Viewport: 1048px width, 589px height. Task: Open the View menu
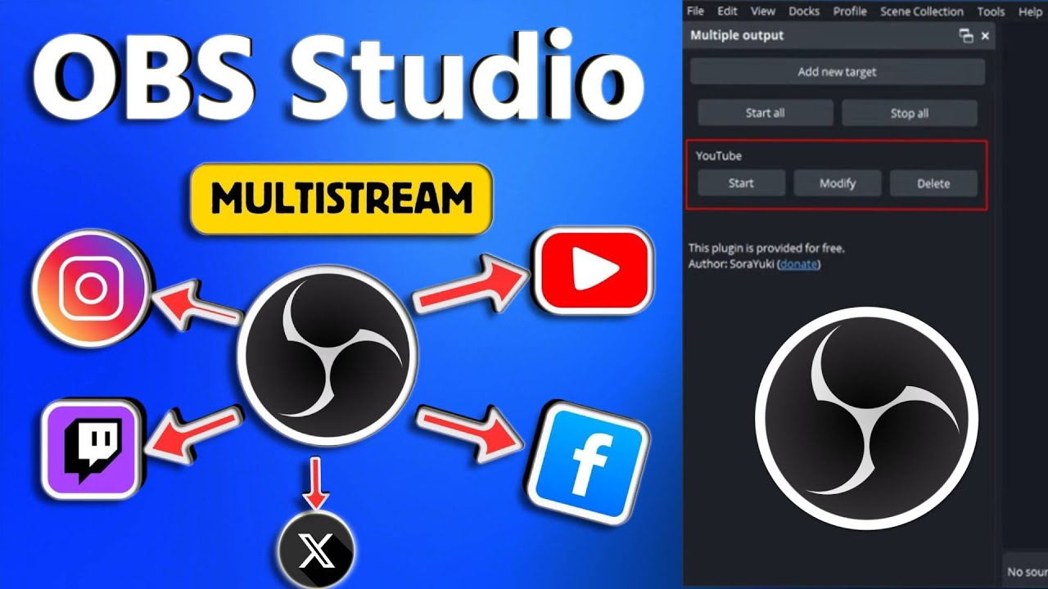(763, 11)
